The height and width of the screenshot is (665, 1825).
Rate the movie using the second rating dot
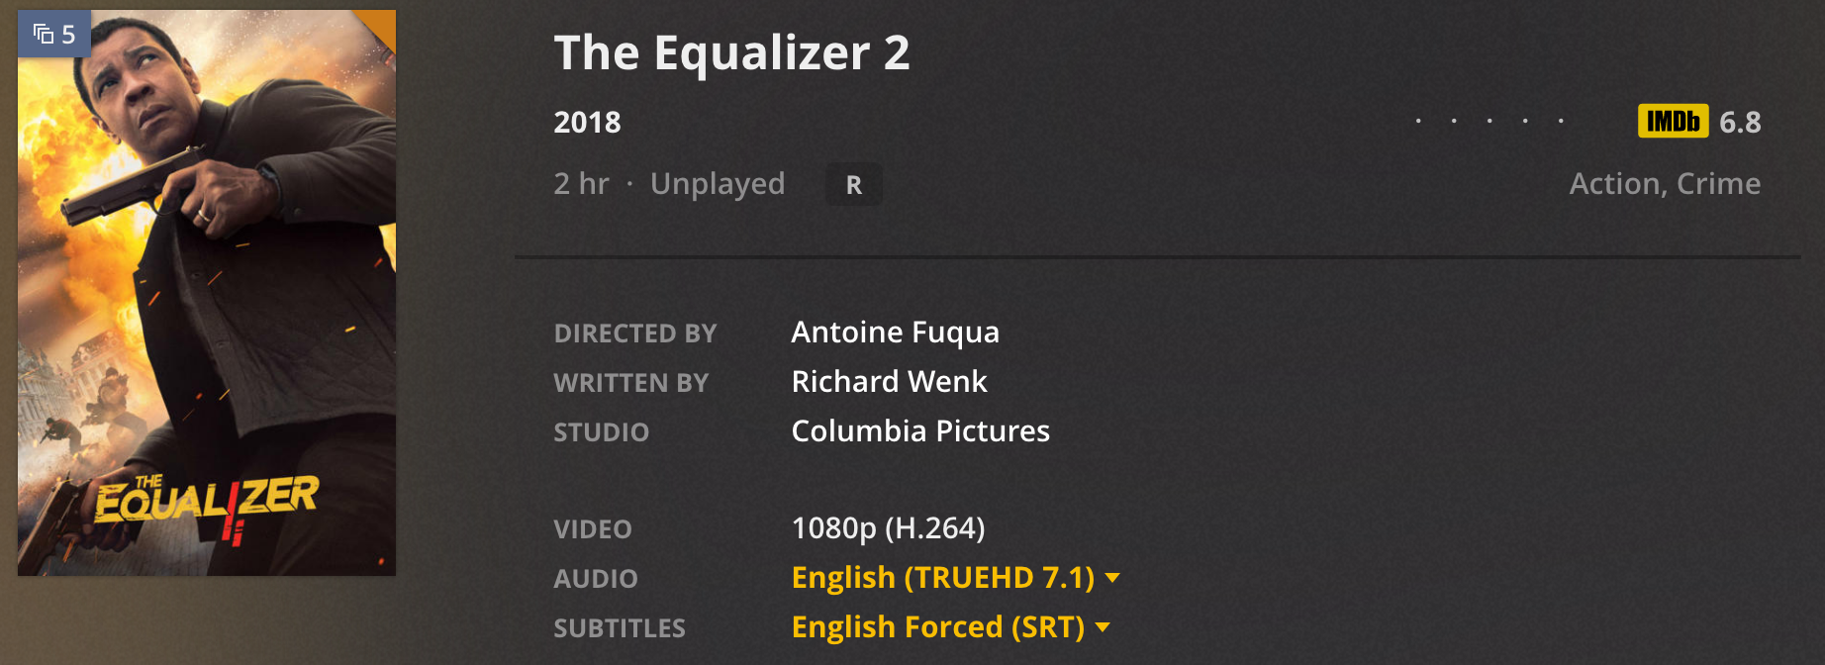click(x=1454, y=121)
